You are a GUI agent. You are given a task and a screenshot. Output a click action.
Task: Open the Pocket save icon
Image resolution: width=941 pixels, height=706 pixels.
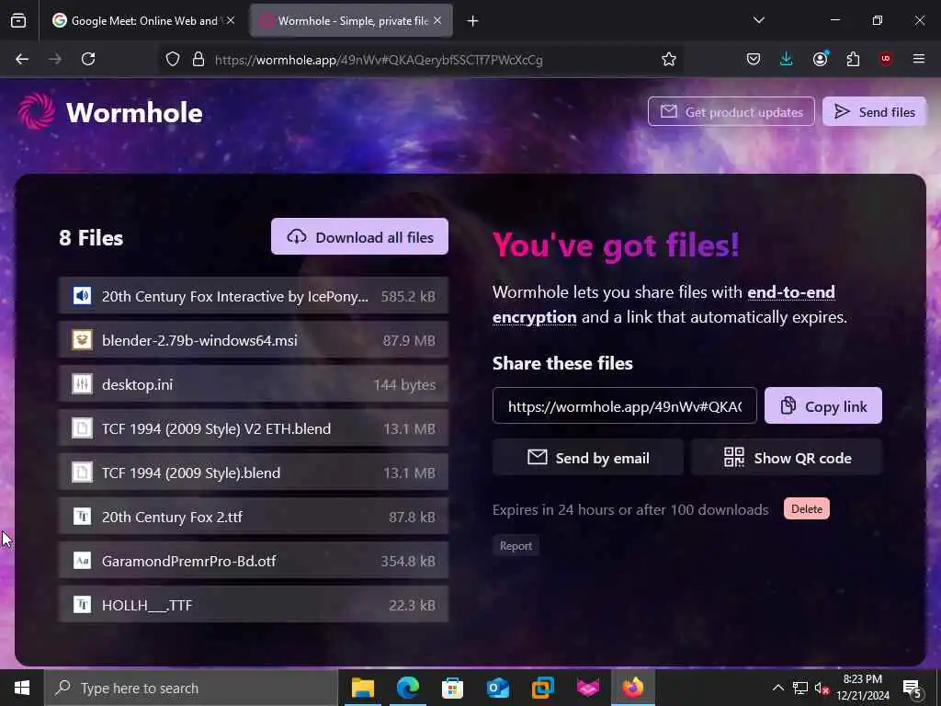[754, 59]
